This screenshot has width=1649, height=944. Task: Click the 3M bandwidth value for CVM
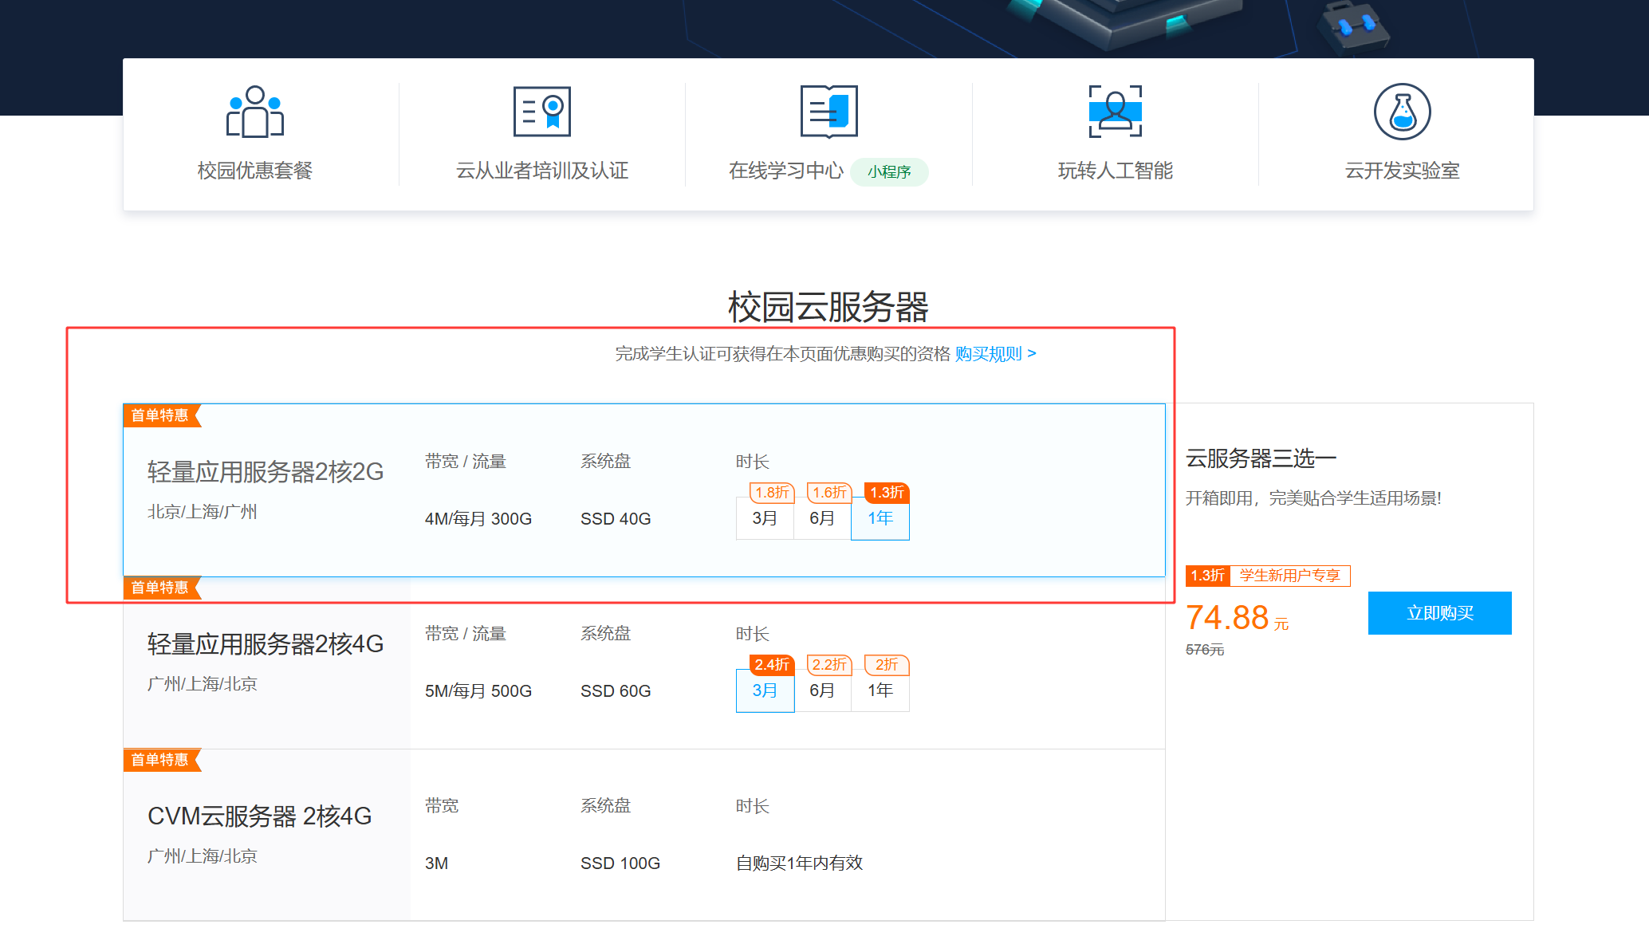436,863
